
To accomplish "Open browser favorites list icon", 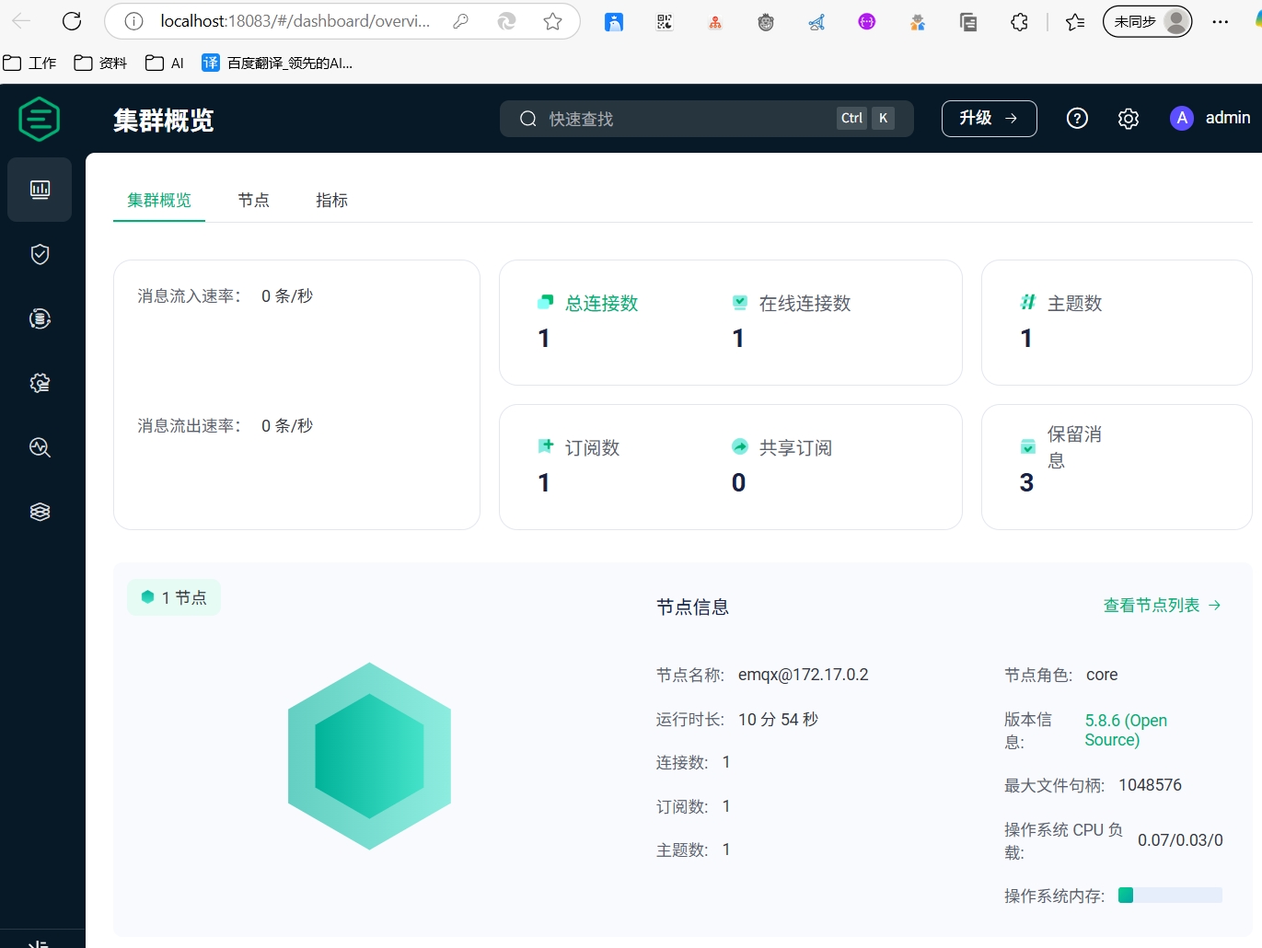I will point(1075,21).
